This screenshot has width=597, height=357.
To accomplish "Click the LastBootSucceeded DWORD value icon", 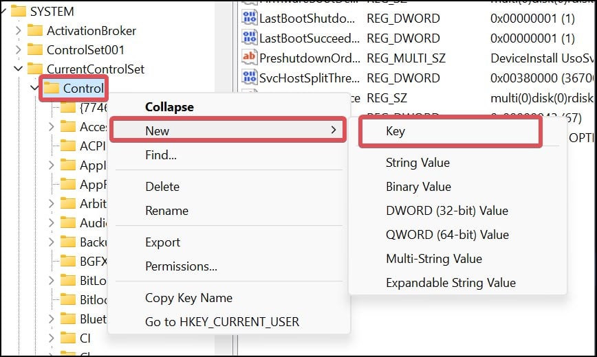I will pos(249,38).
